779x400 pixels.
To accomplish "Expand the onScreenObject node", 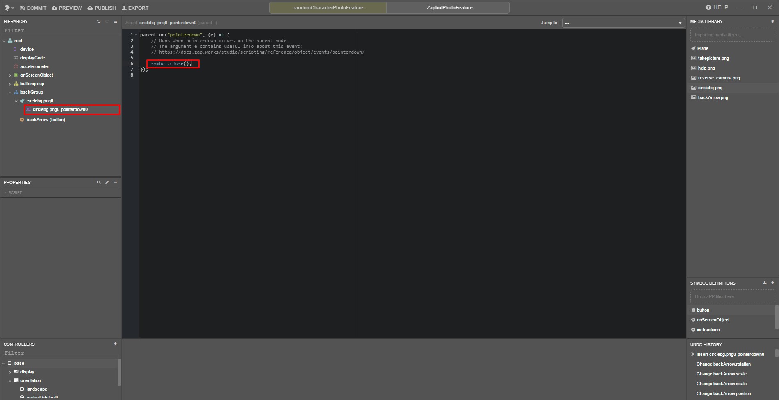I will click(10, 75).
